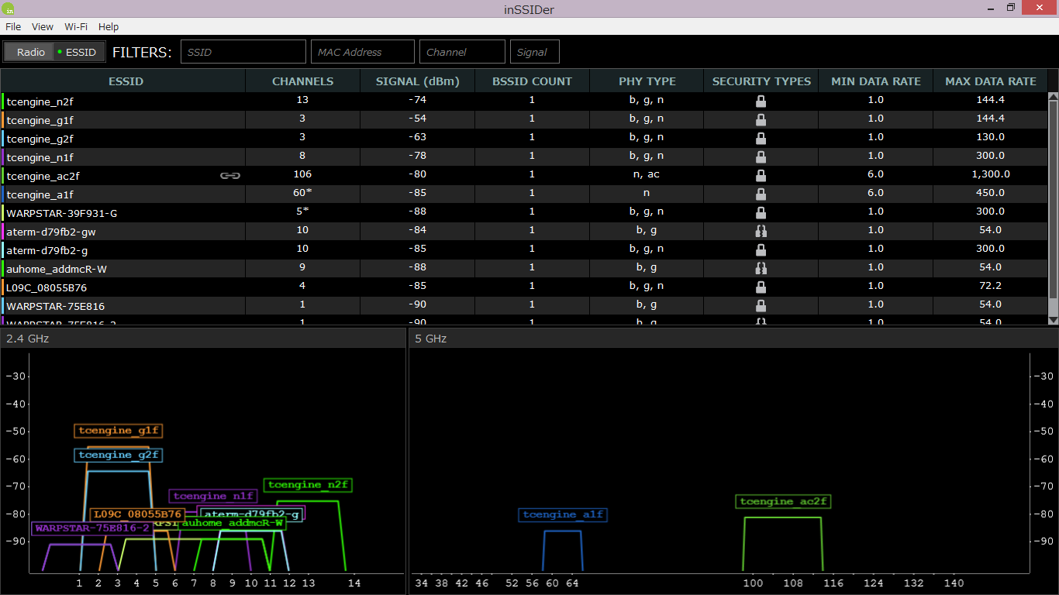
Task: Click tcengine_n2f label in 2.4 GHz graph
Action: coord(308,485)
